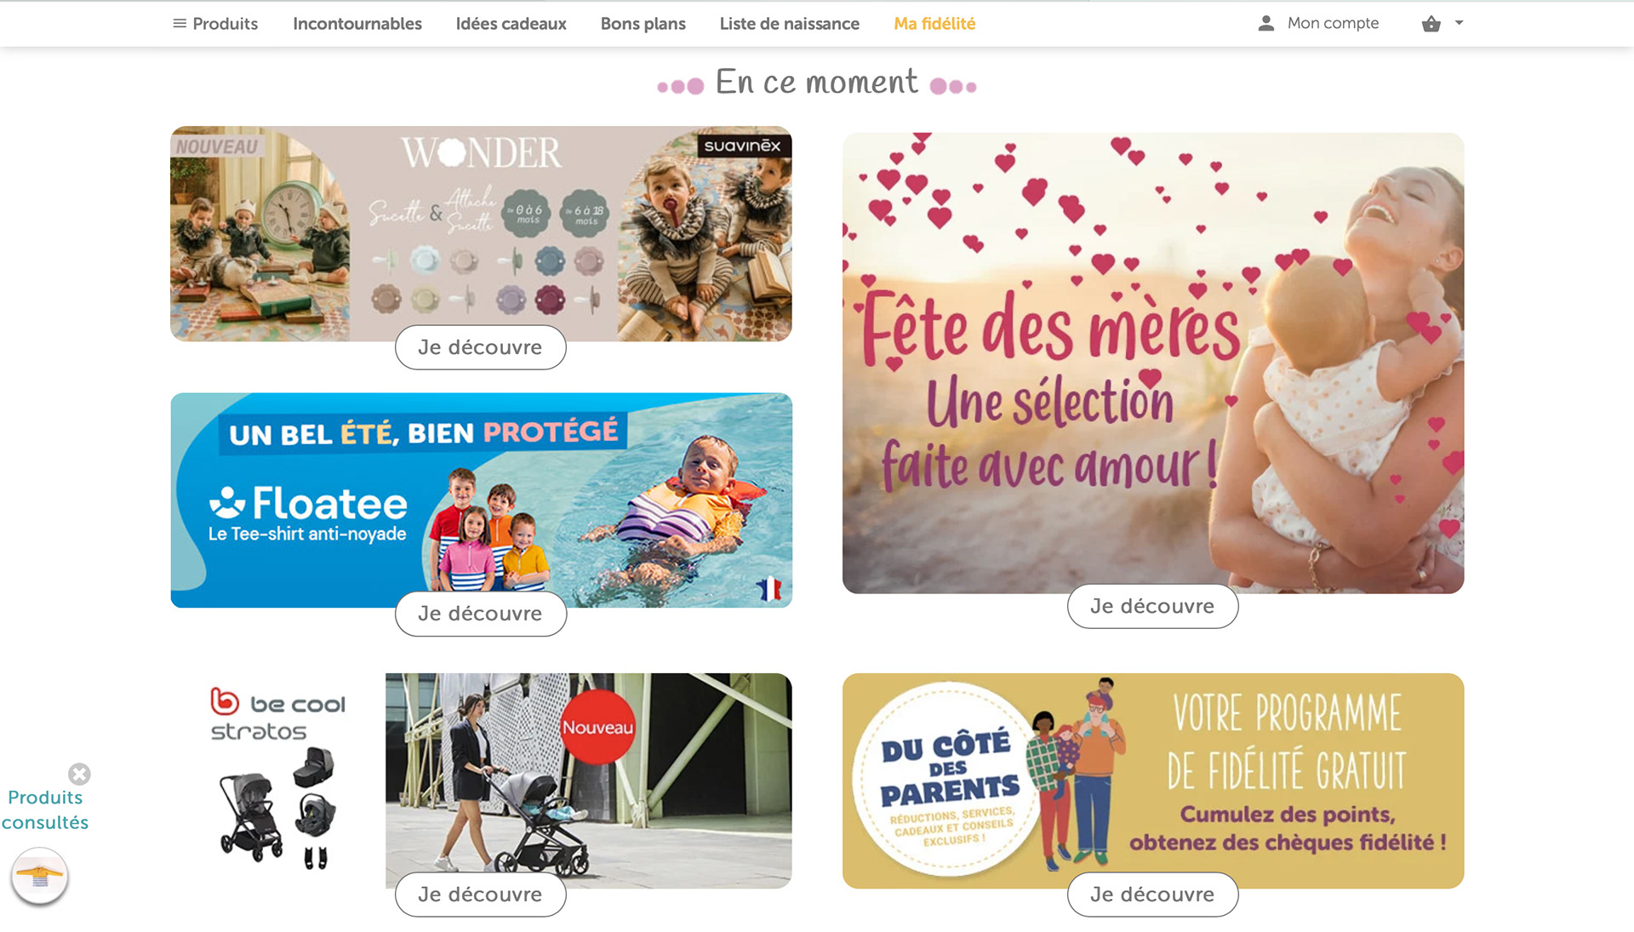1634x932 pixels.
Task: Close the Produits consultés widget
Action: point(79,774)
